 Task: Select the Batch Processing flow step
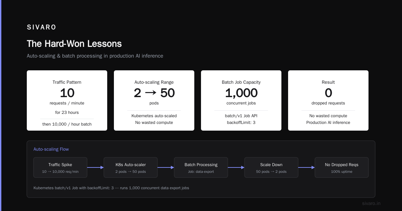tap(201, 167)
